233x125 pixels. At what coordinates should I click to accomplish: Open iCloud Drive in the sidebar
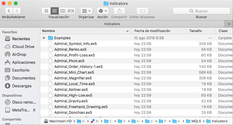[20, 47]
